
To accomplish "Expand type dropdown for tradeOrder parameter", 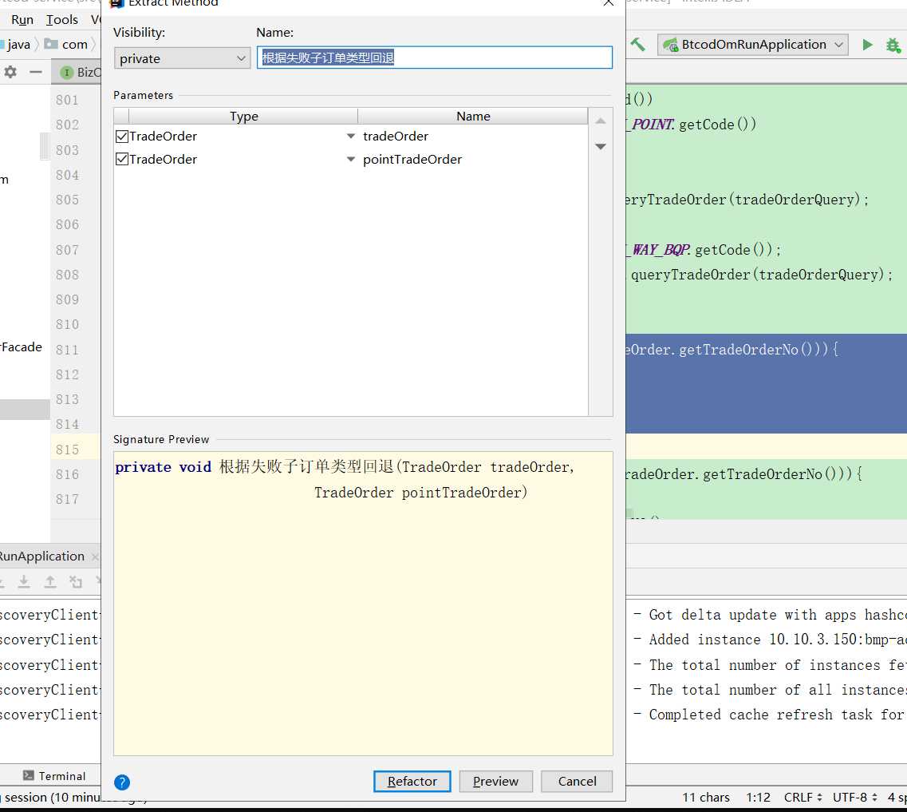I will [x=350, y=136].
